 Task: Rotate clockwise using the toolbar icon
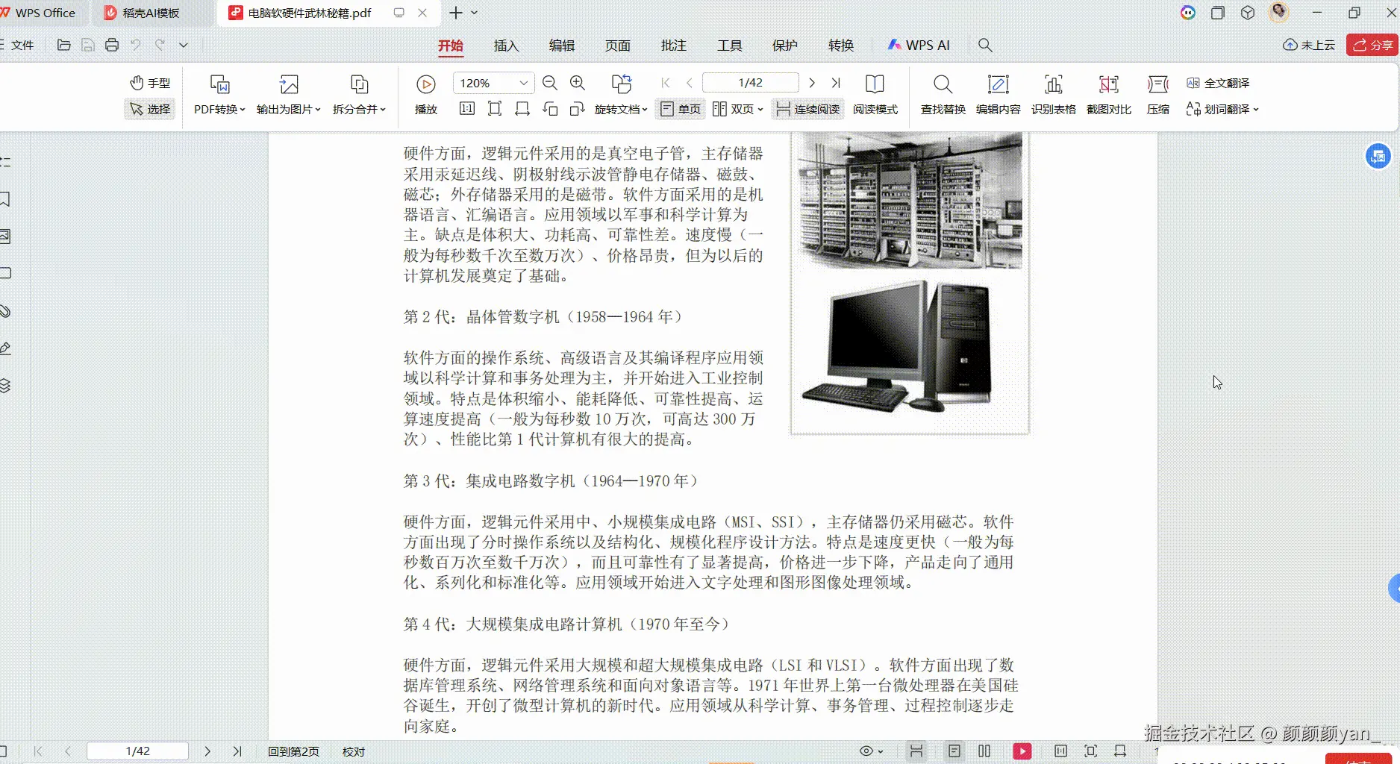577,109
